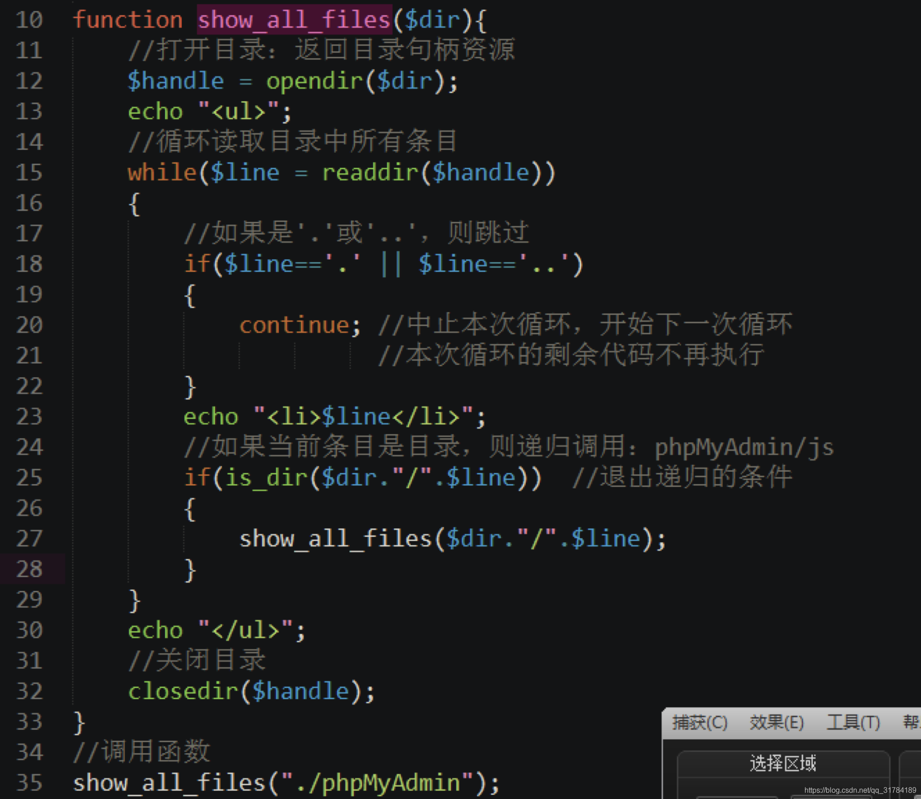The width and height of the screenshot is (921, 799).
Task: Click line number 10 in gutter
Action: [x=29, y=20]
